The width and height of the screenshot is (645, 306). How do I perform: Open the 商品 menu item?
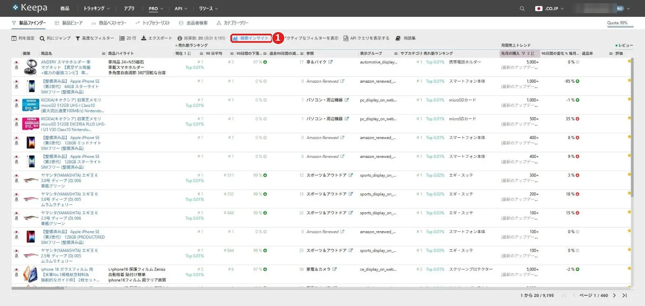coord(65,8)
